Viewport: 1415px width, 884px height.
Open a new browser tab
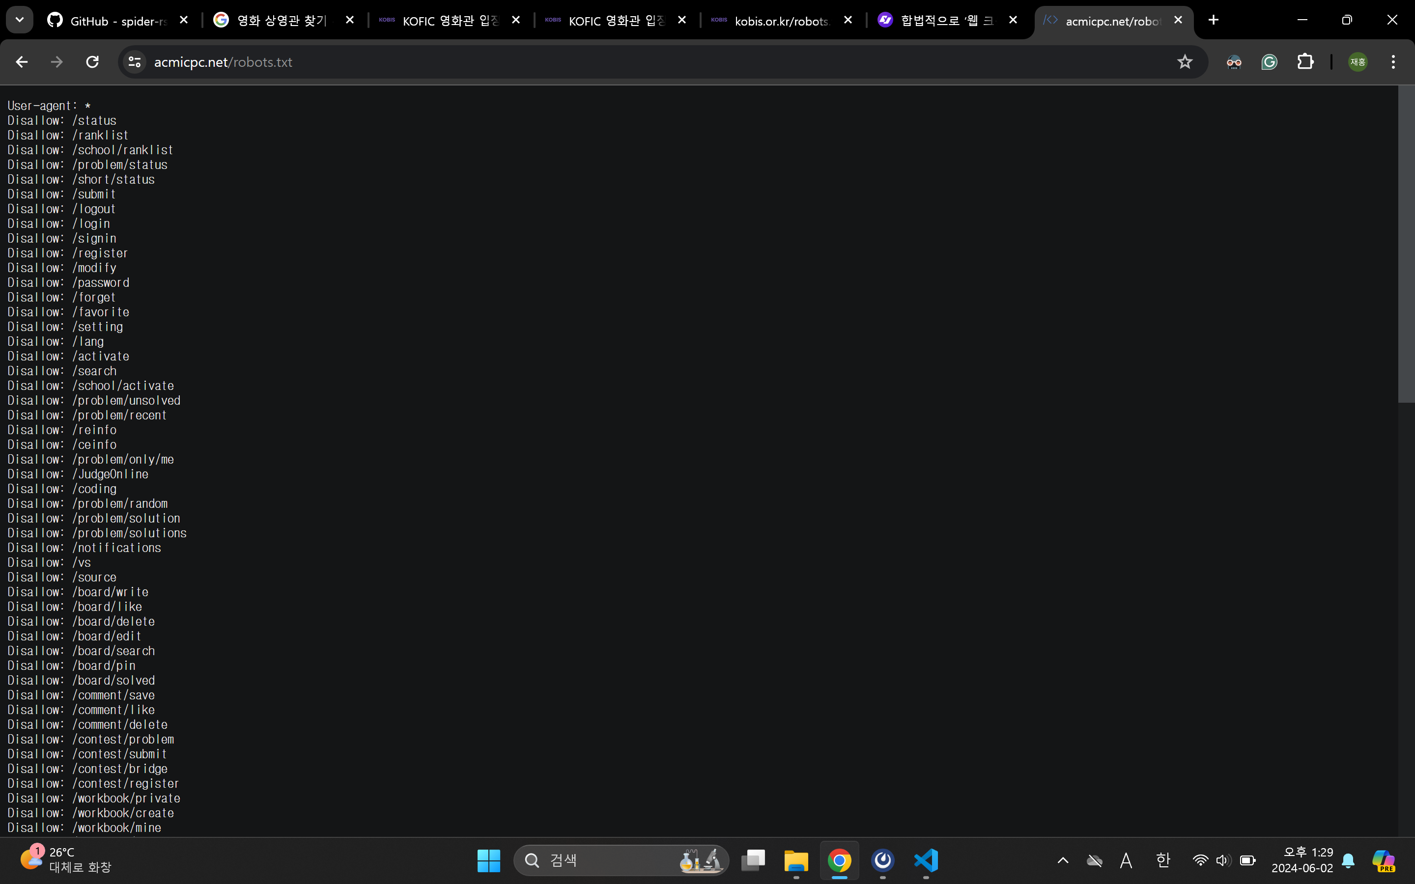coord(1213,20)
